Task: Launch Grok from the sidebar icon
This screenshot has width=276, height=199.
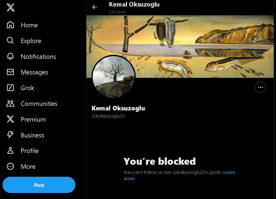Action: tap(10, 88)
